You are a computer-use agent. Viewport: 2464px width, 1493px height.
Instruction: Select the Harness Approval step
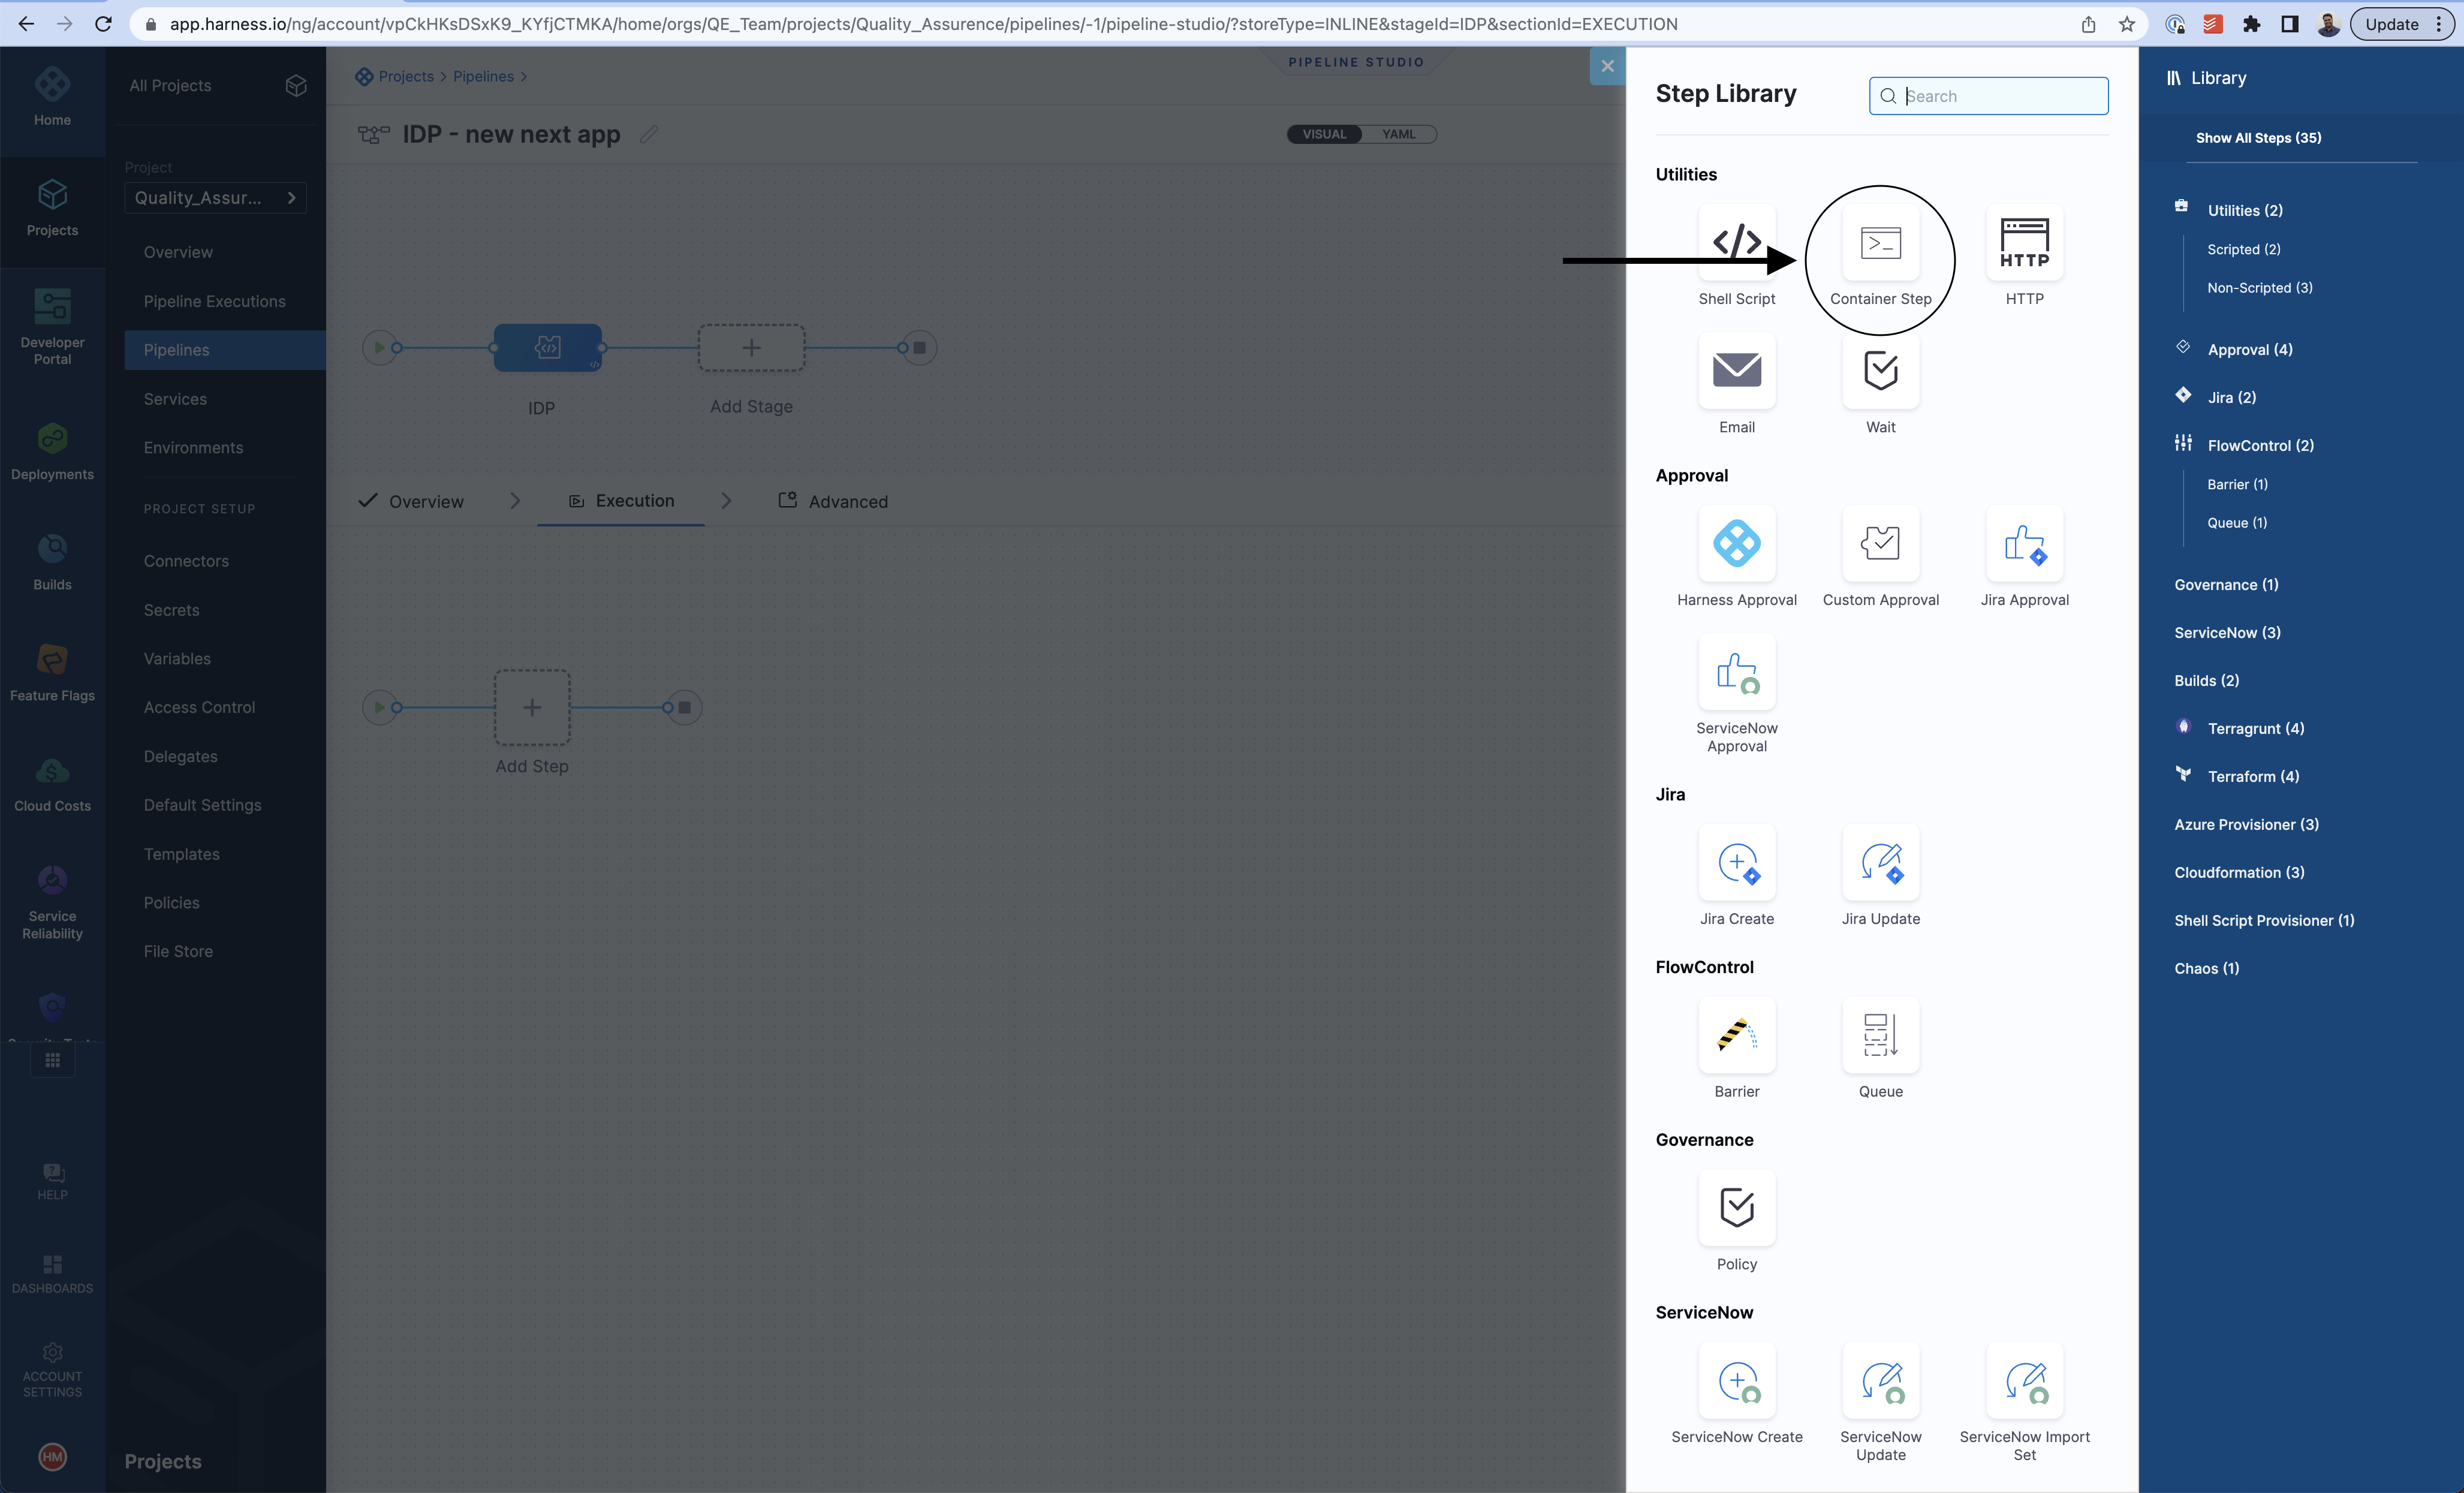point(1736,544)
